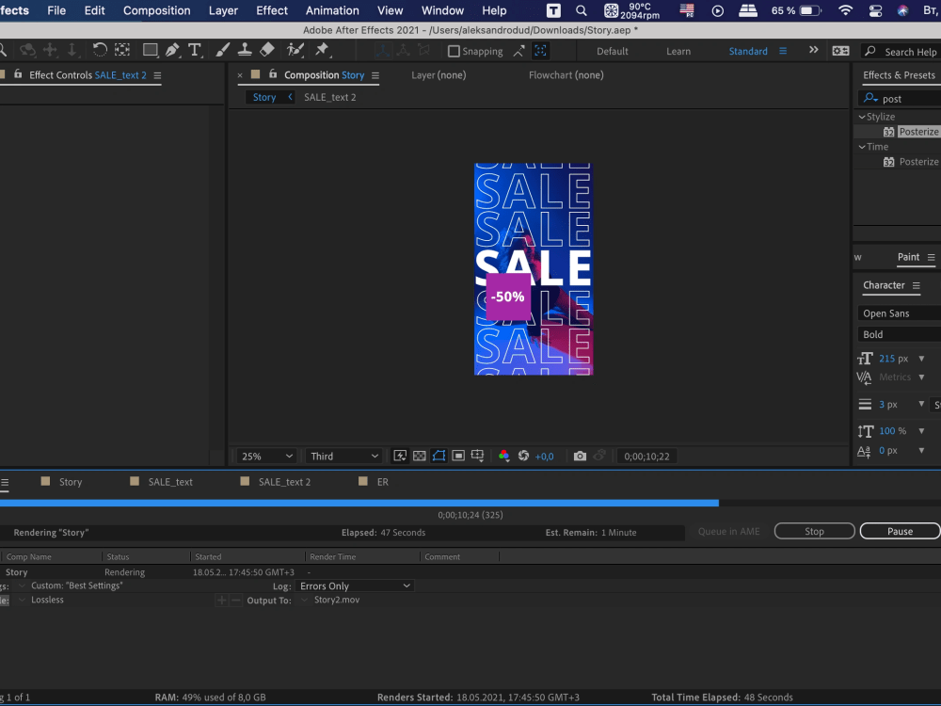Open grid and guide options
Image resolution: width=941 pixels, height=706 pixels.
click(x=478, y=457)
